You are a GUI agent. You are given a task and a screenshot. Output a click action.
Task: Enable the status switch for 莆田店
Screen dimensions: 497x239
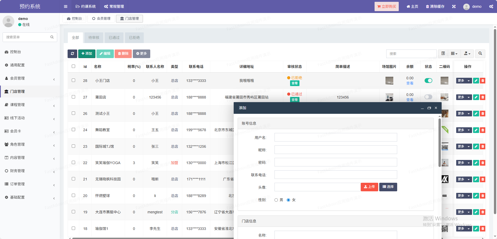428,97
